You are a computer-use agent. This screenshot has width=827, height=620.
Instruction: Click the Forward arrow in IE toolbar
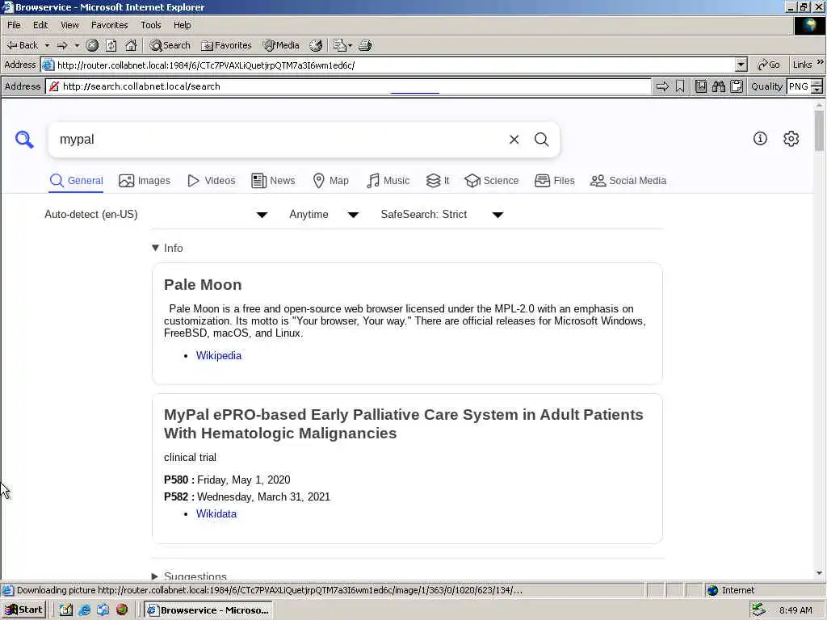click(x=62, y=45)
